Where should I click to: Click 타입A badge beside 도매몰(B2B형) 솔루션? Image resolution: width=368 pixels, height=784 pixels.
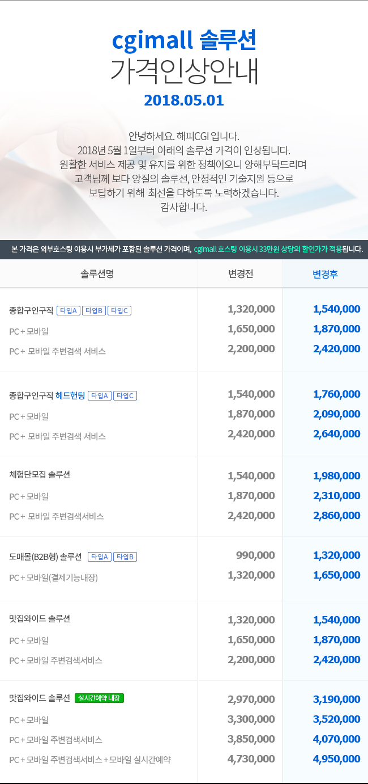click(x=100, y=557)
